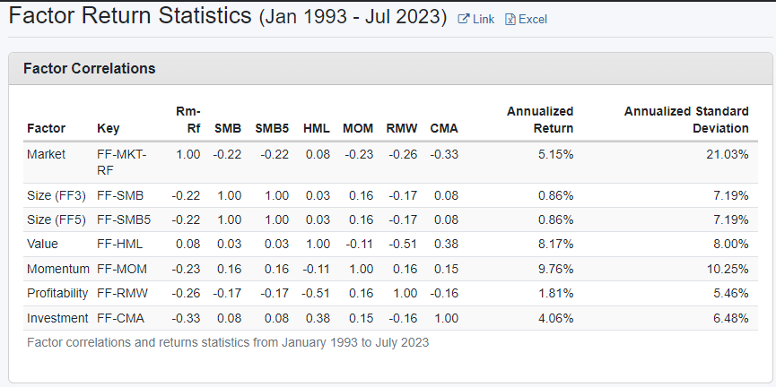Select the Market factor row label

pos(47,154)
